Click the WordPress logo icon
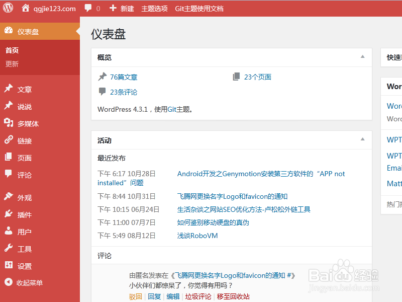The image size is (402, 302). pos(8,8)
